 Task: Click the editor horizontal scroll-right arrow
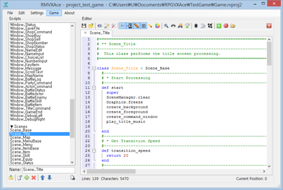point(264,171)
